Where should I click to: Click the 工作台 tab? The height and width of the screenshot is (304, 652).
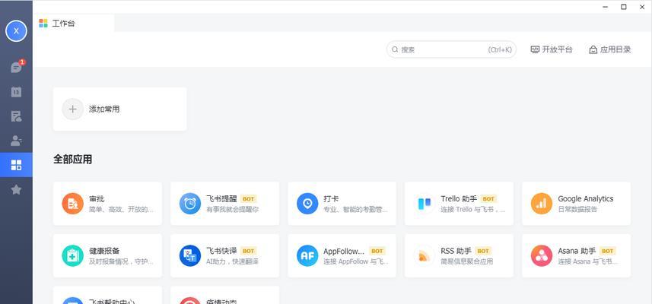pos(73,24)
